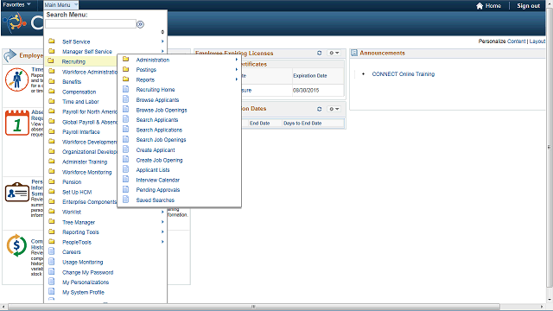Image resolution: width=553 pixels, height=311 pixels.
Task: Click the Days to End Date header
Action: click(x=302, y=123)
